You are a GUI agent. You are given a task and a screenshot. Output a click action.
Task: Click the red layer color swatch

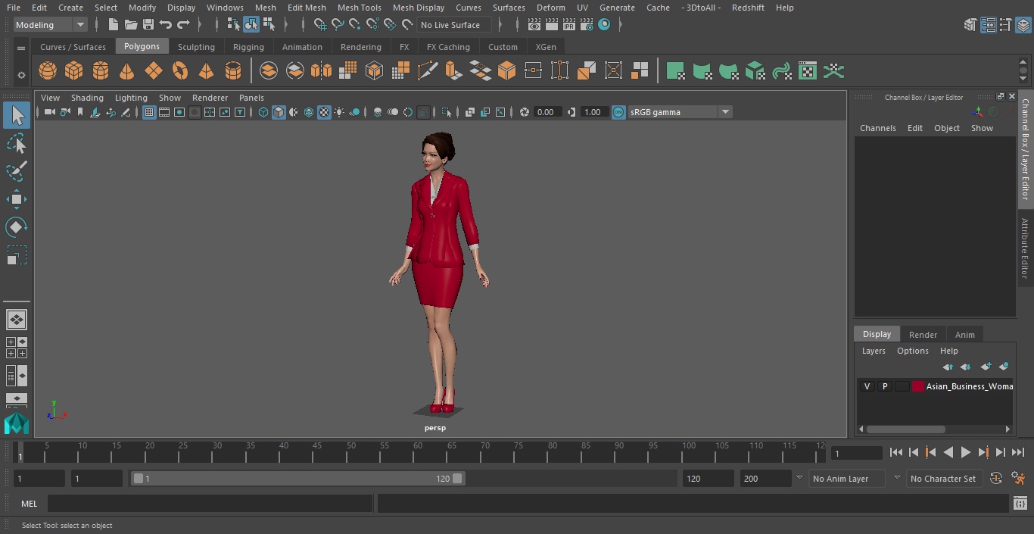(918, 386)
